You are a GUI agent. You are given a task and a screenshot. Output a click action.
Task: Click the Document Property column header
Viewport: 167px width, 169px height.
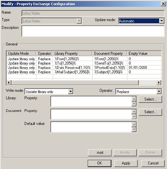(109, 54)
